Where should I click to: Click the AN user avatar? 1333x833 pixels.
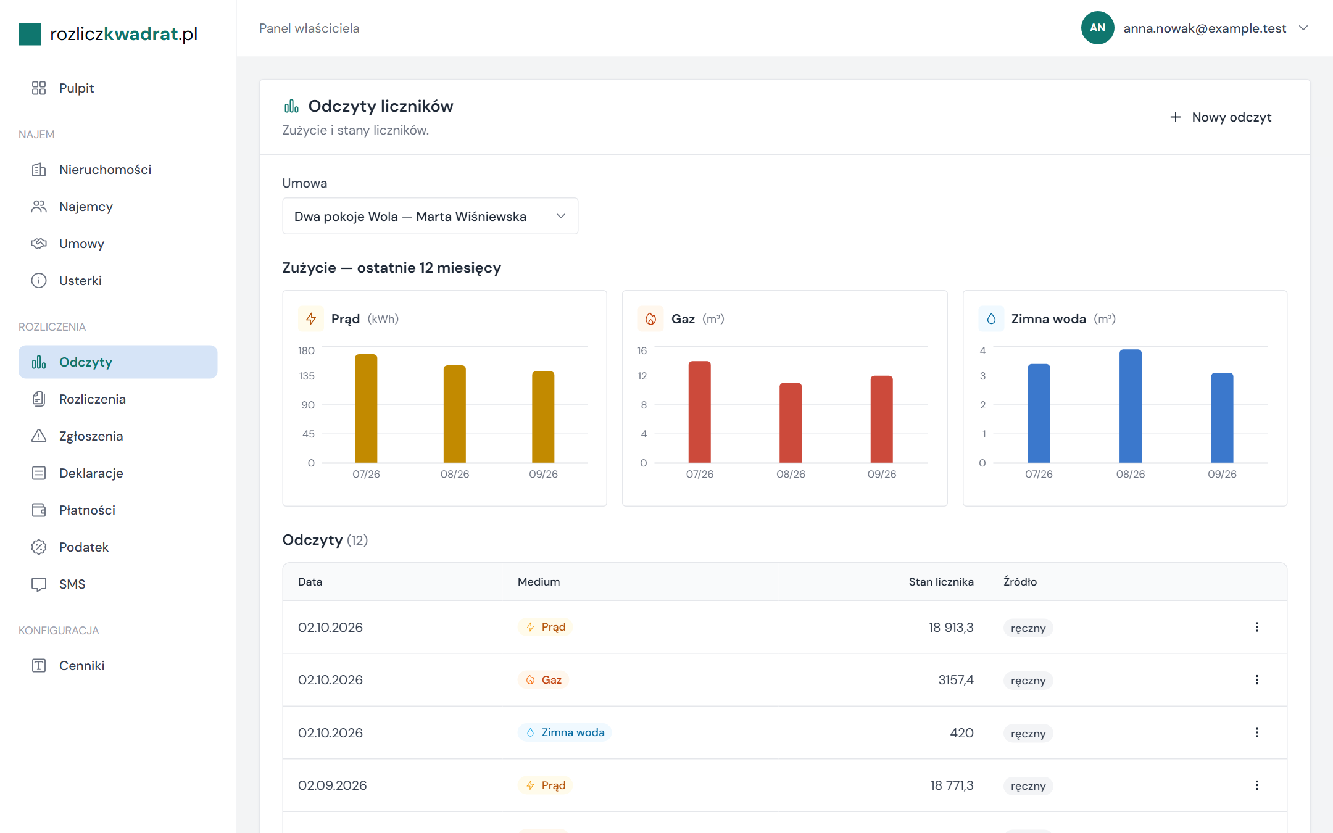(1097, 28)
